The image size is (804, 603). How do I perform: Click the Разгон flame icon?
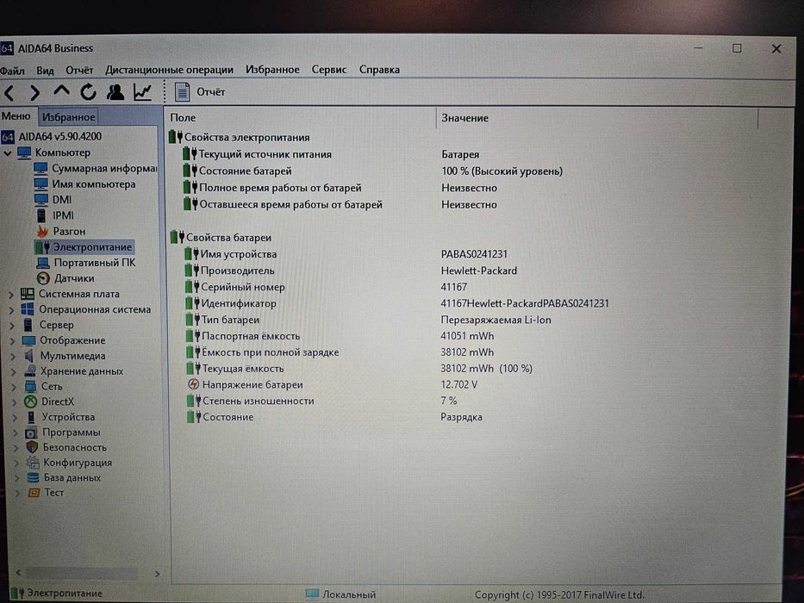click(x=42, y=231)
